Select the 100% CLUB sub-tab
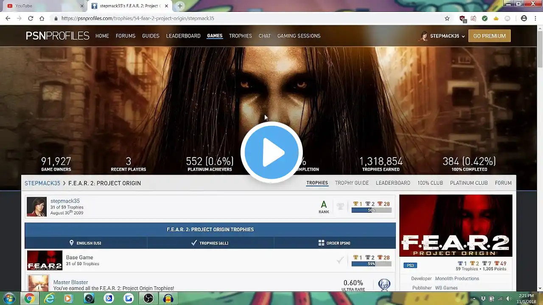Screen dimensions: 543x305 [430, 183]
